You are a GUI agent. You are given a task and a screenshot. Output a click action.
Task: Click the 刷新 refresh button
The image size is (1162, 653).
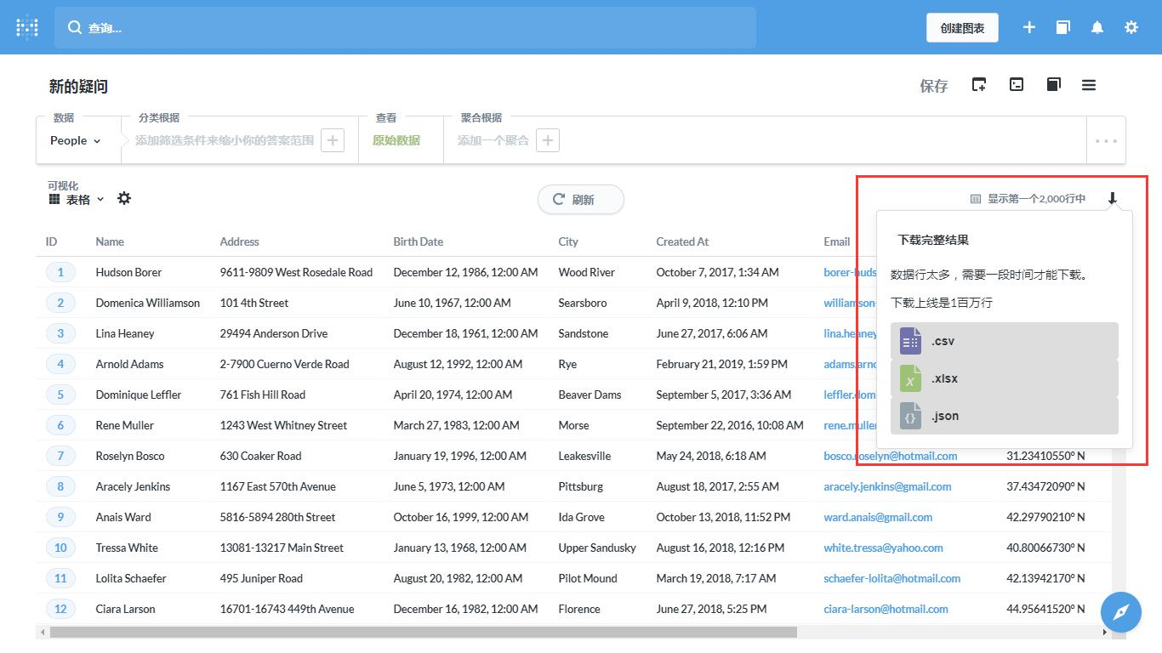tap(581, 199)
